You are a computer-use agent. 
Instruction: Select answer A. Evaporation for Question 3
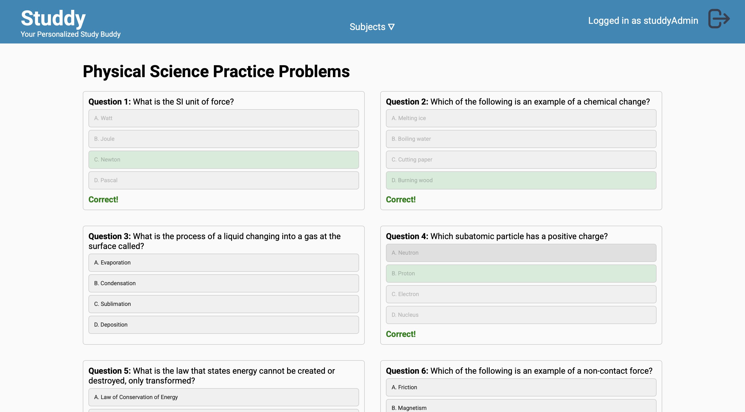[x=223, y=262]
